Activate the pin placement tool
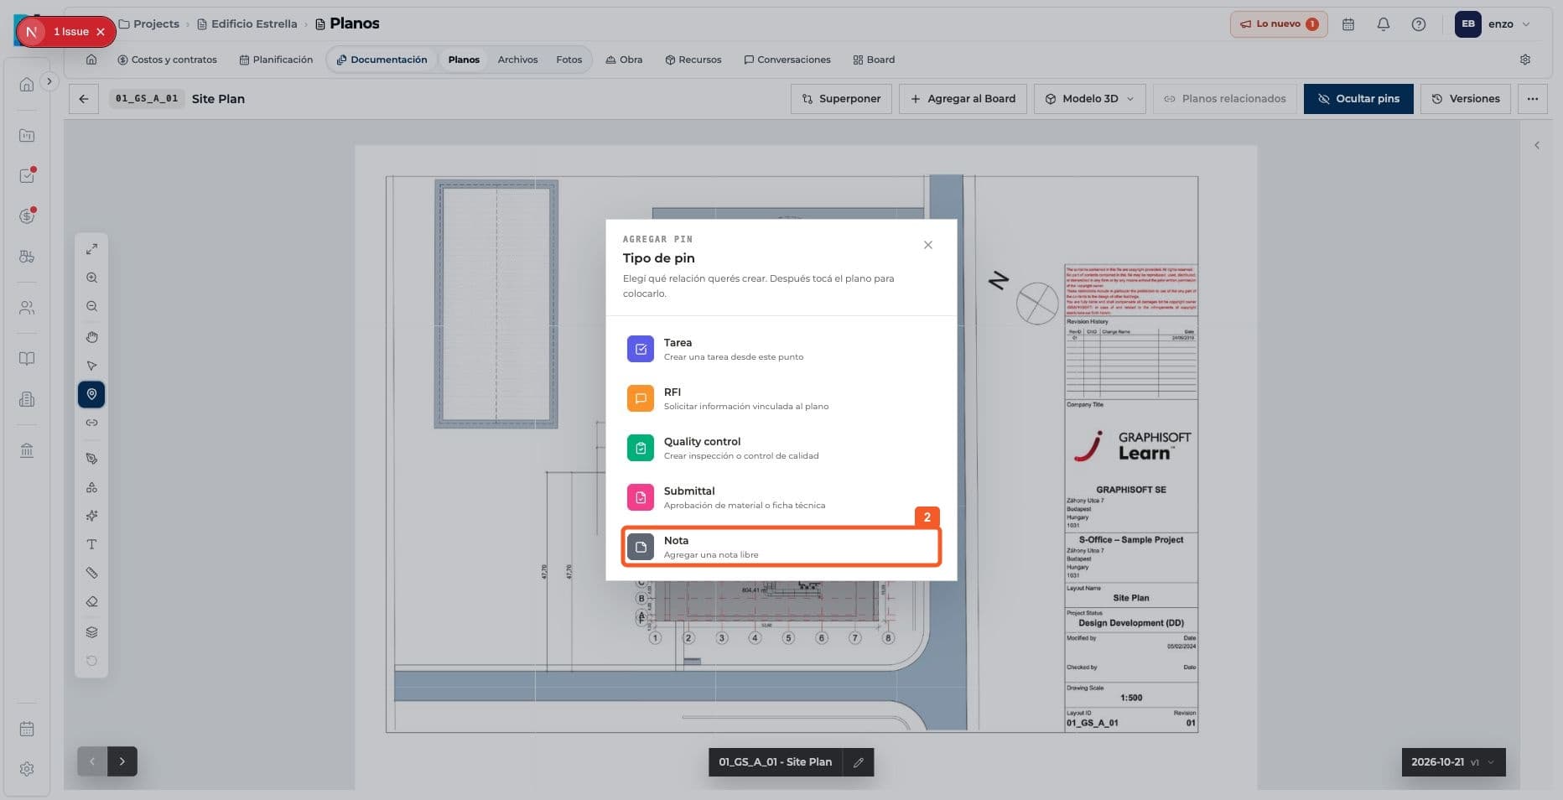The width and height of the screenshot is (1563, 800). point(91,394)
